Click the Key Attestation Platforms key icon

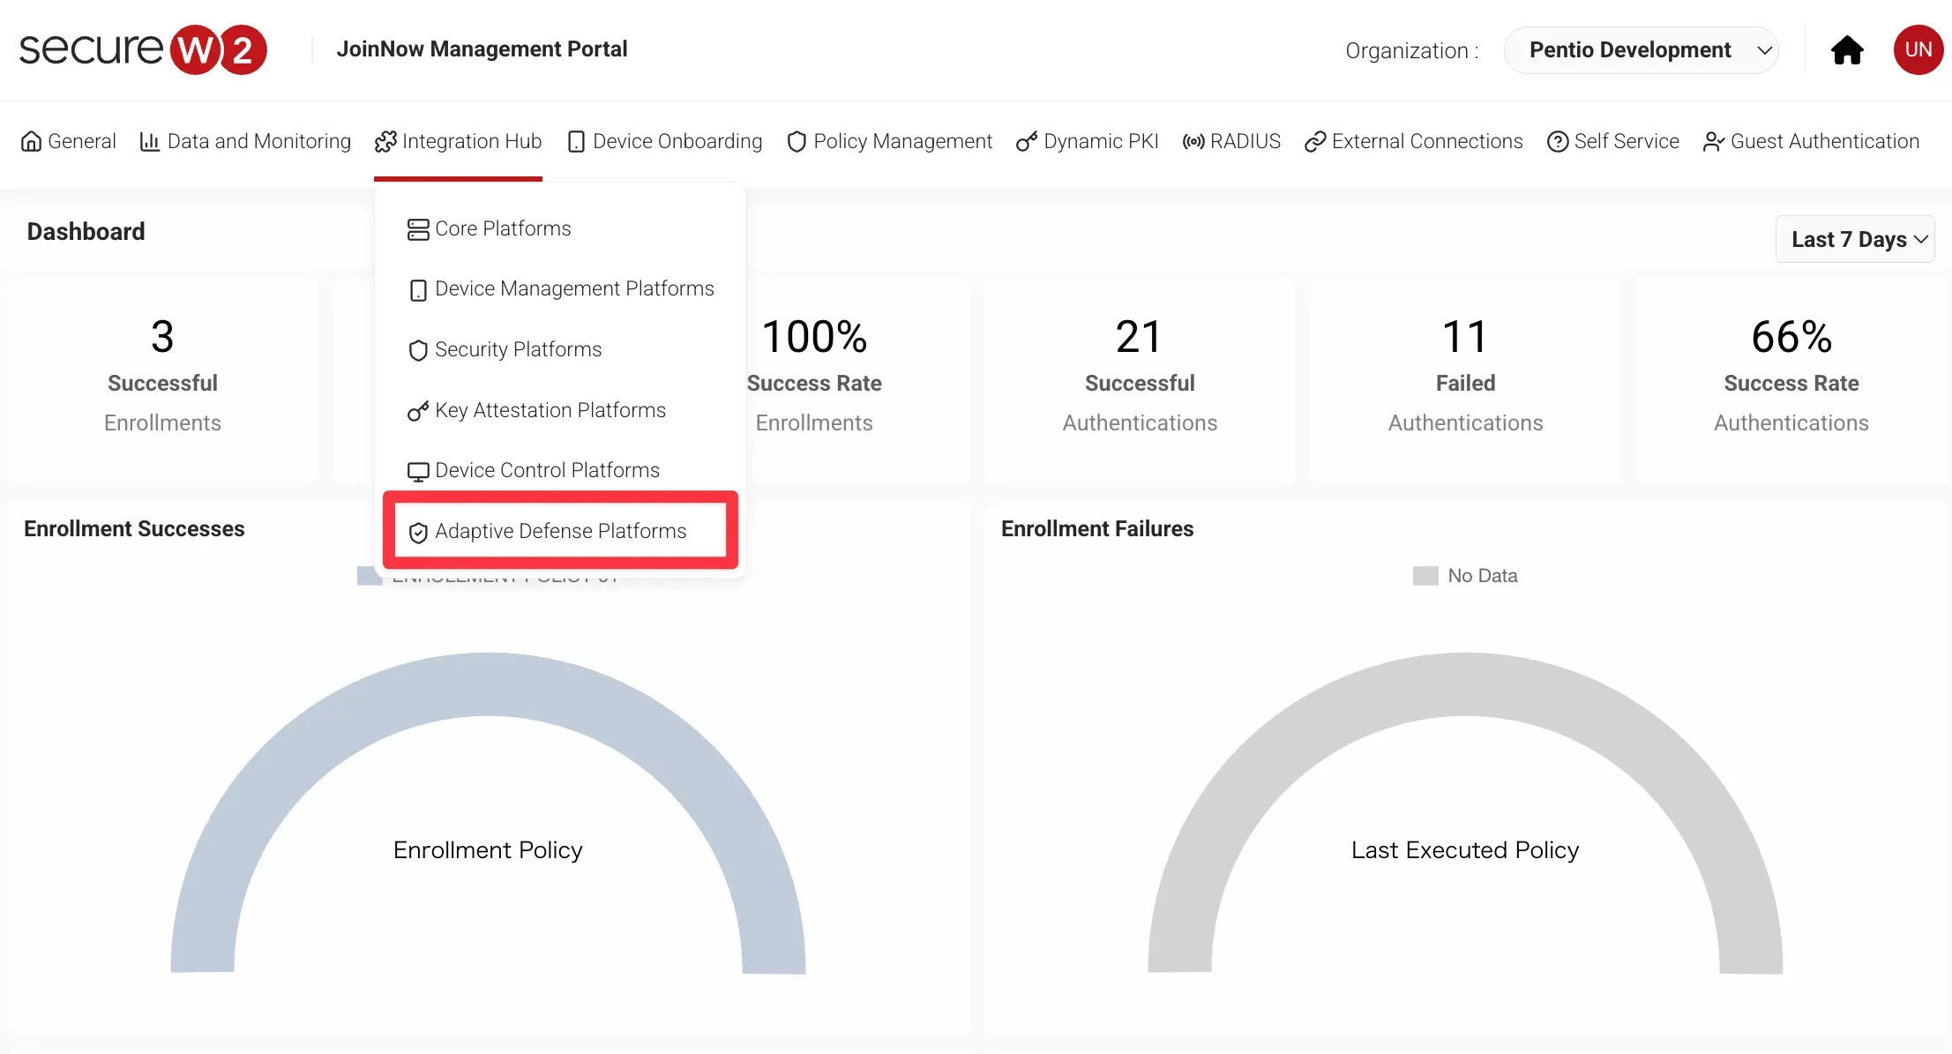417,411
